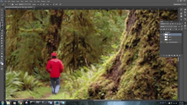
Task: Click the delete layer trash icon
Action: tap(180, 55)
